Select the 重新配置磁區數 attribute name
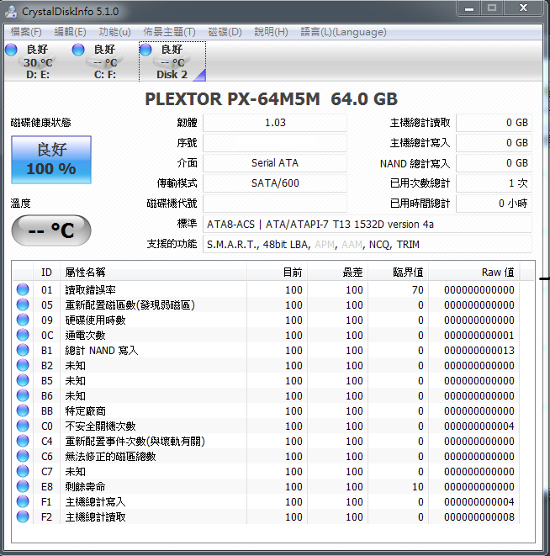The height and width of the screenshot is (556, 550). (130, 305)
